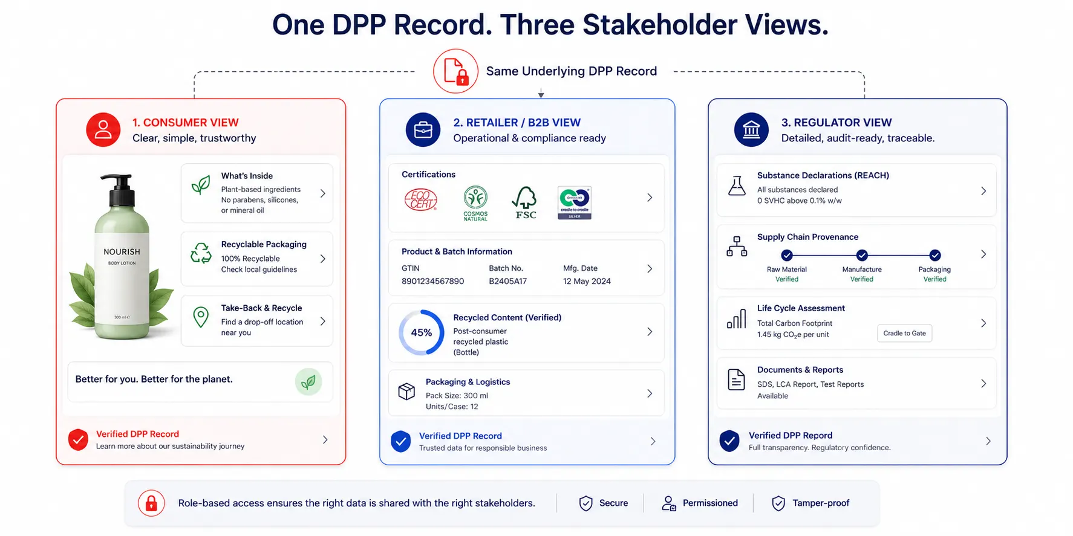Click the green leaf badge by planet slogan
Viewport: 1073px width, 536px height.
308,382
